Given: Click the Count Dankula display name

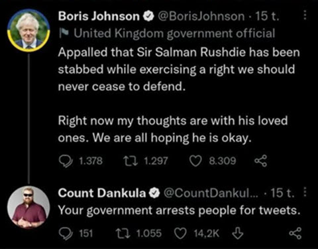Looking at the screenshot, I should click(x=102, y=193).
